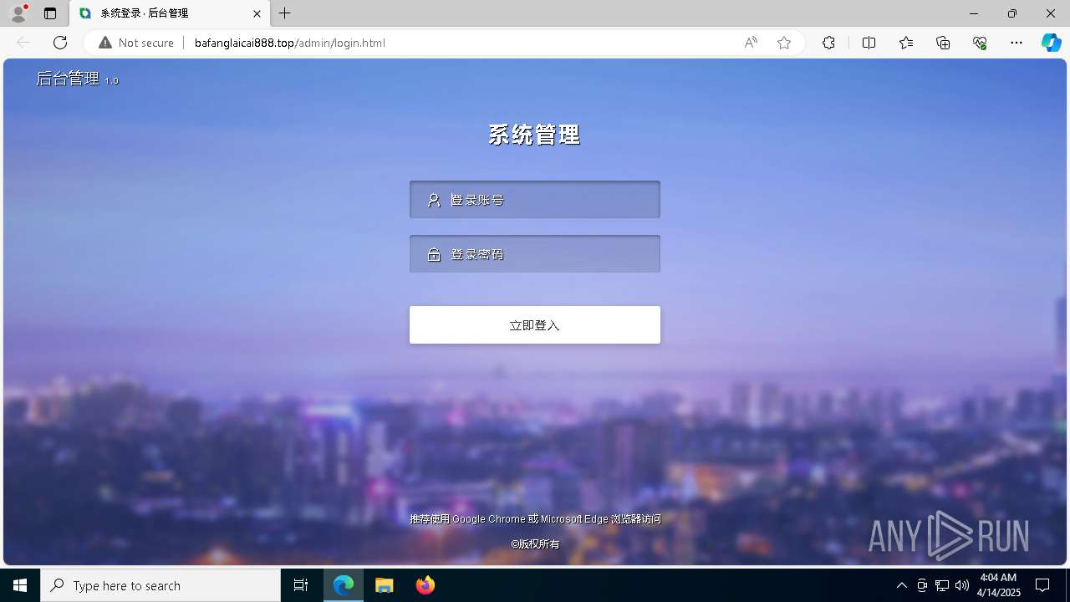Viewport: 1070px width, 602px height.
Task: Open File Explorer from taskbar
Action: 385,585
